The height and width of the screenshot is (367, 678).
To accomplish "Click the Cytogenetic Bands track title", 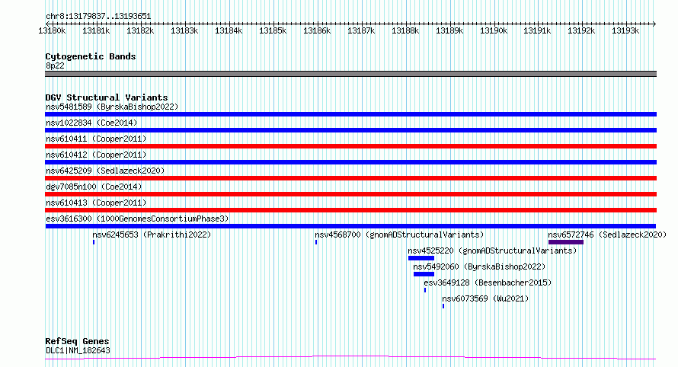I will click(x=91, y=56).
